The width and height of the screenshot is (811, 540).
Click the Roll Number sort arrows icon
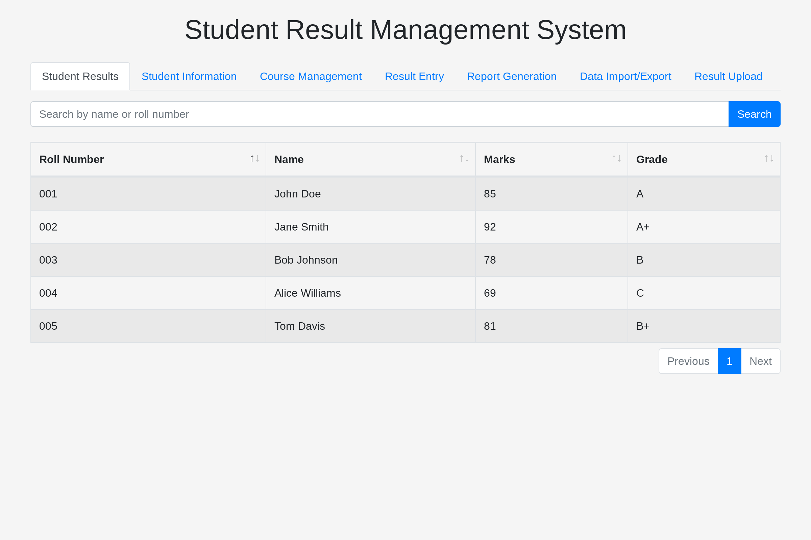point(254,158)
